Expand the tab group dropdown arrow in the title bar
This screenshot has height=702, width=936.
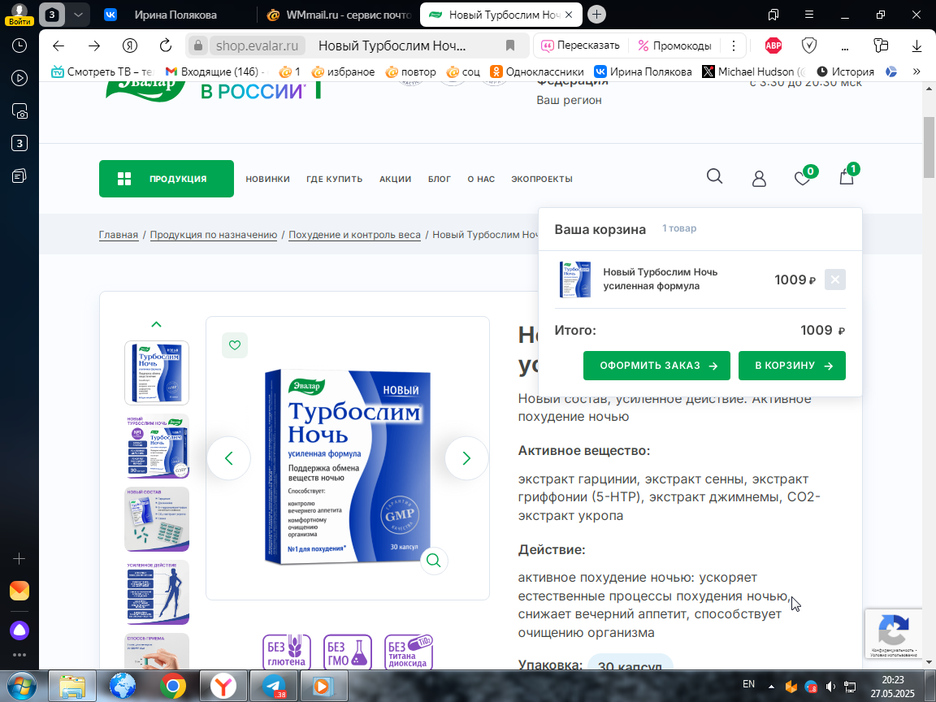(78, 15)
